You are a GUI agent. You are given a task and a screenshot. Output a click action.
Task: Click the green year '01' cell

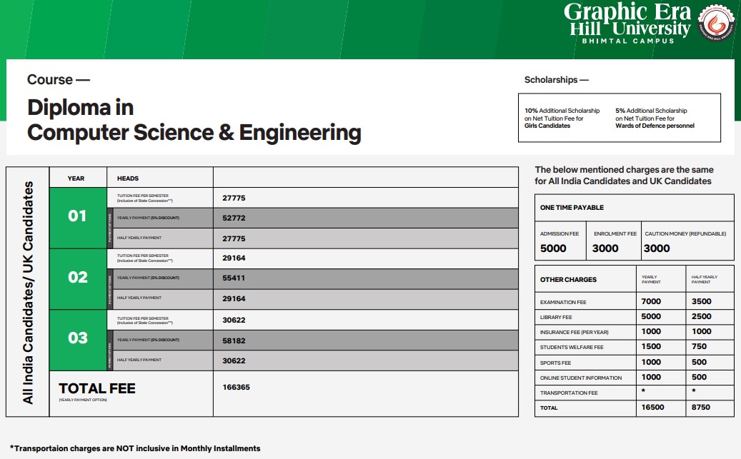(x=78, y=218)
